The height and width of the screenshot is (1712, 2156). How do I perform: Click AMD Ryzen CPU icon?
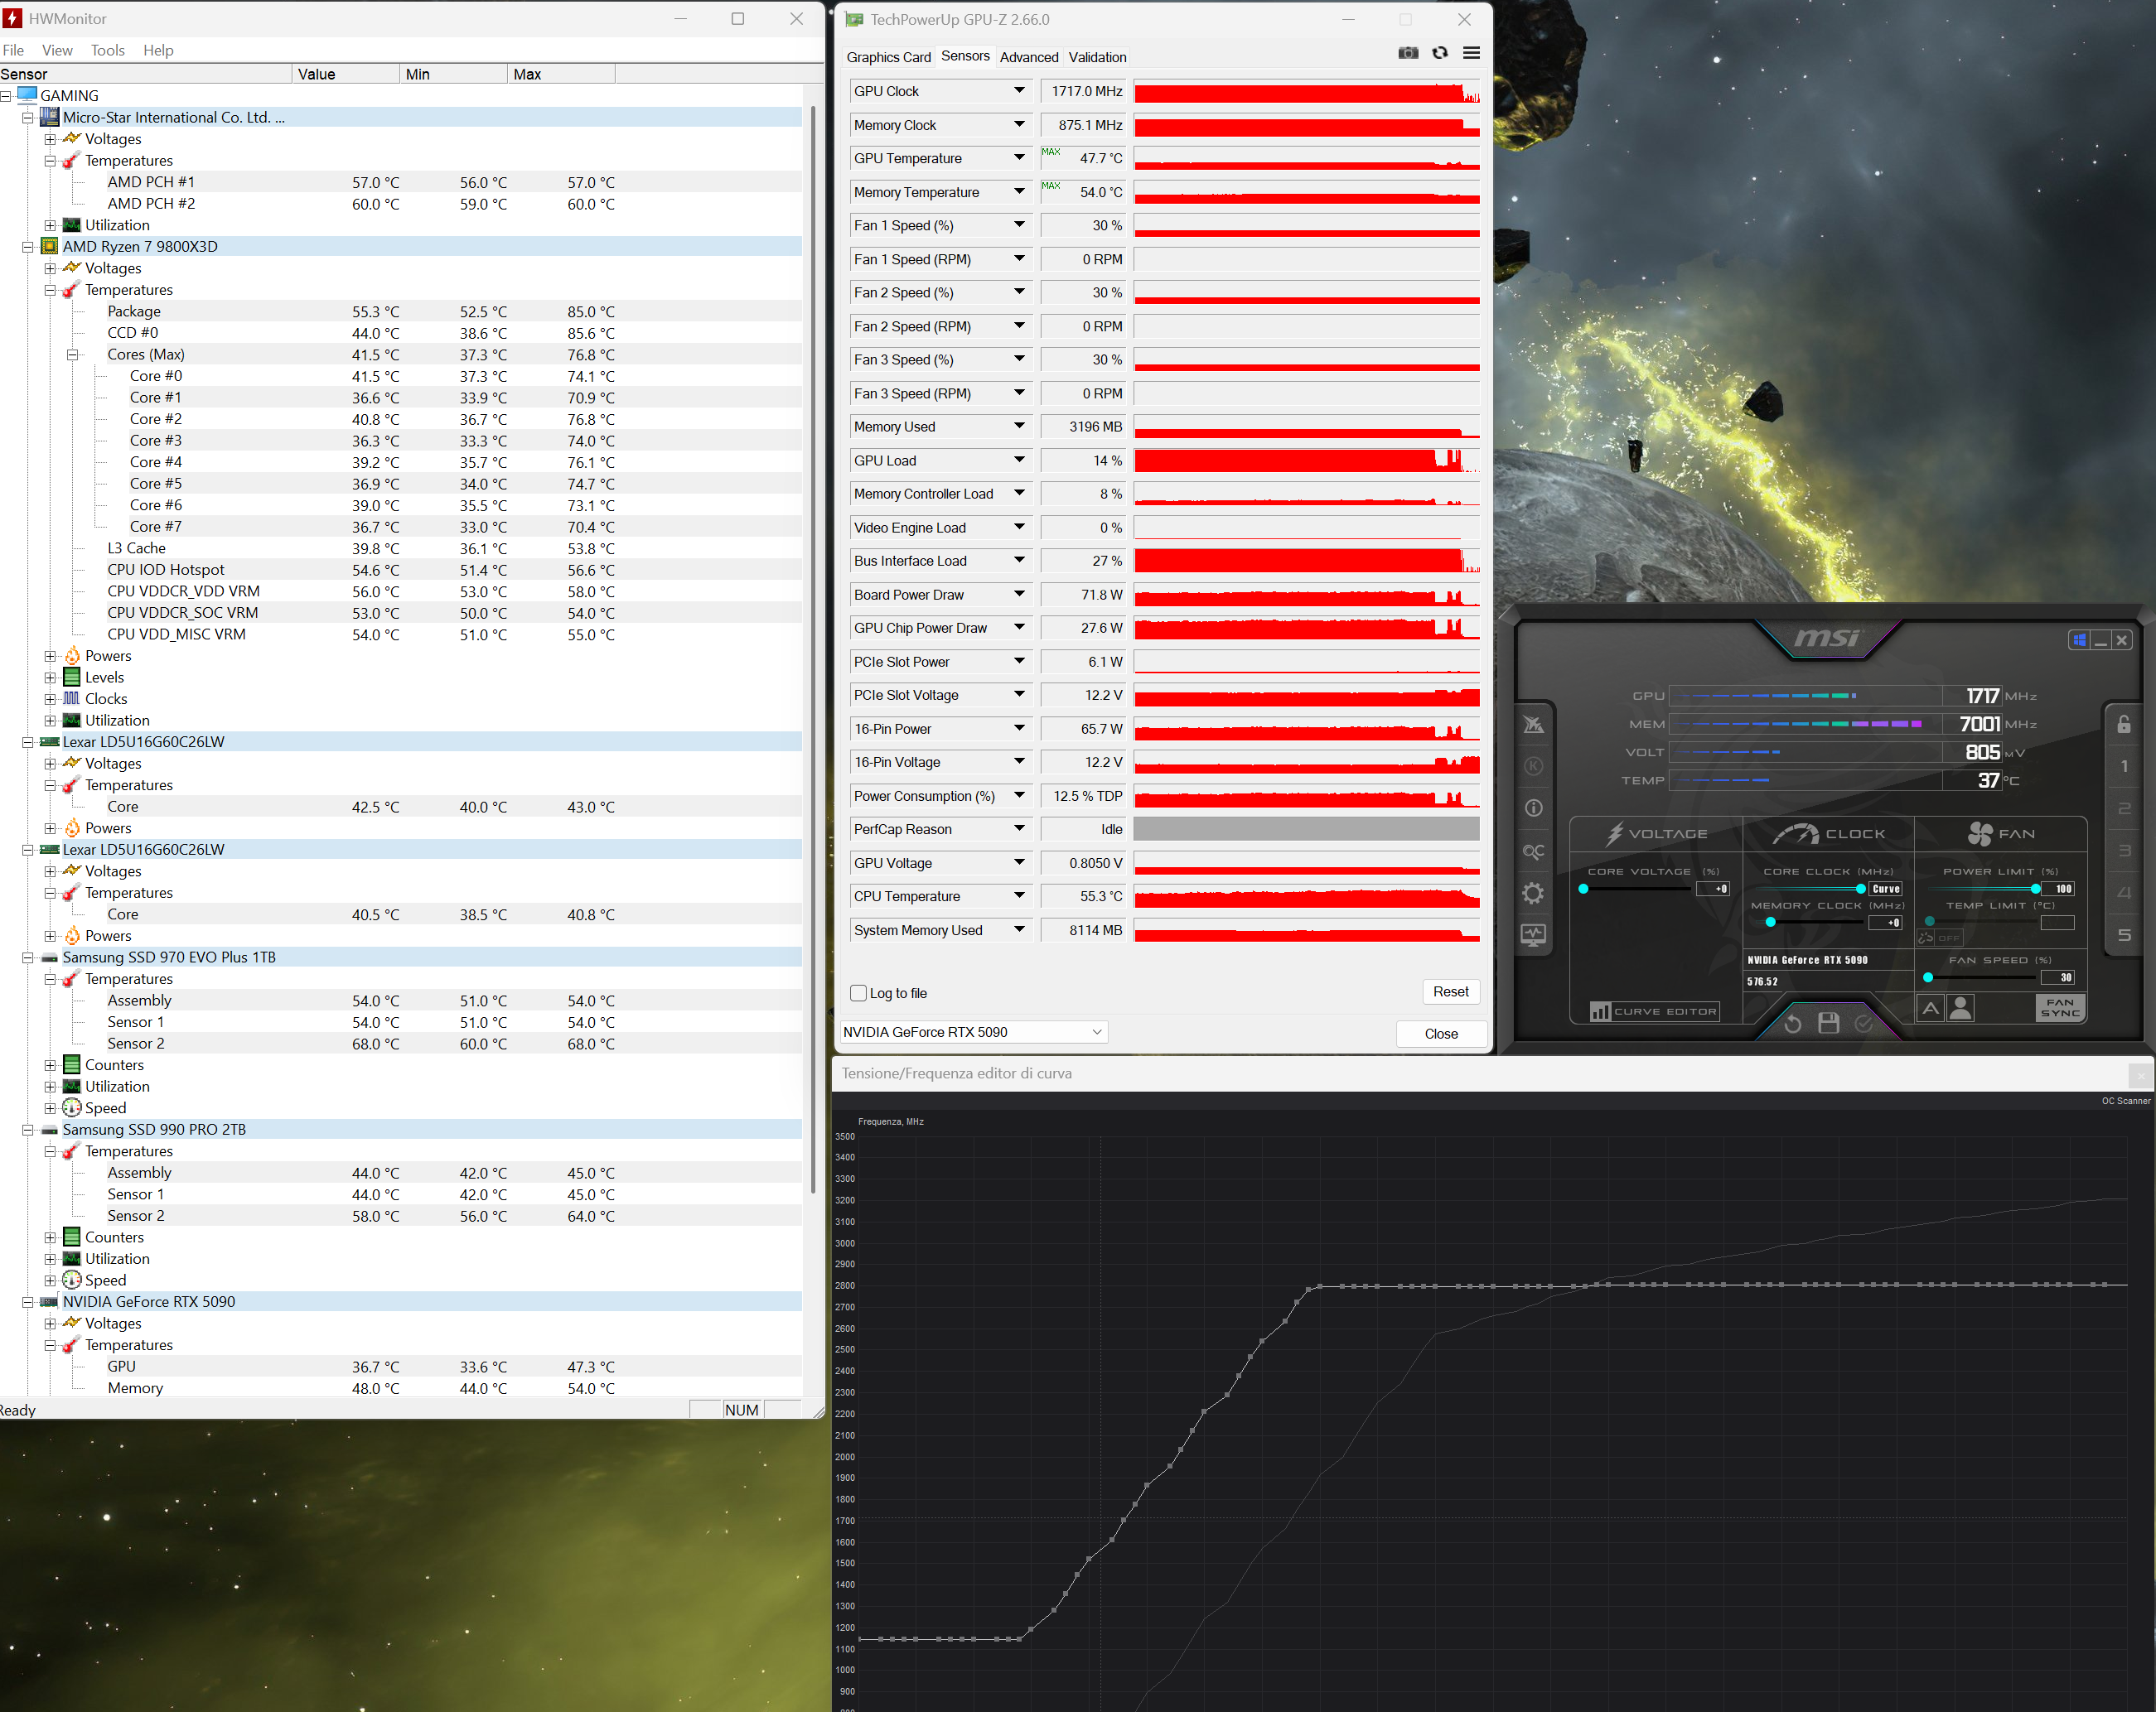49,247
